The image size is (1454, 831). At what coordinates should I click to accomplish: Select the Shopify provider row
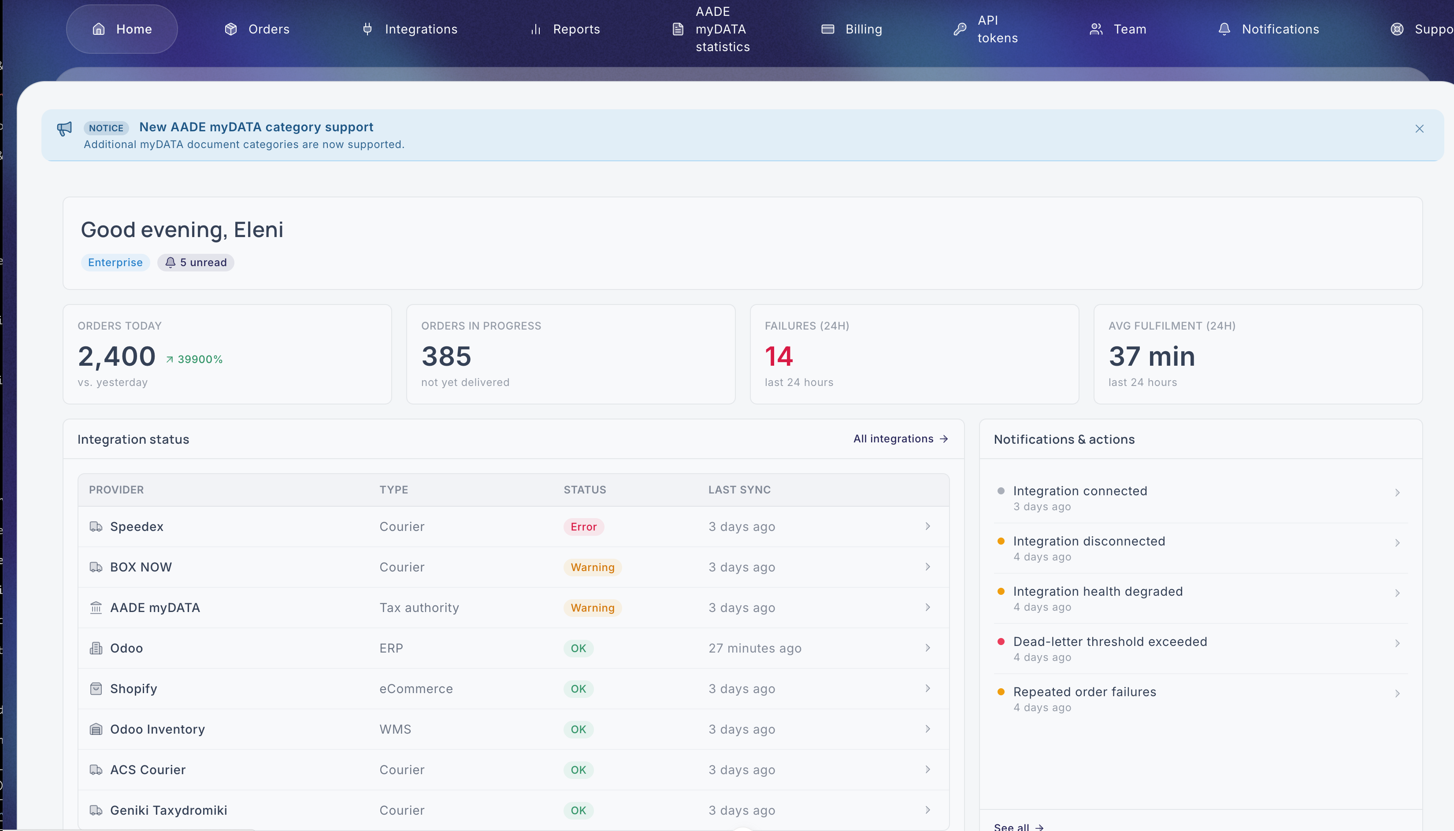point(514,689)
